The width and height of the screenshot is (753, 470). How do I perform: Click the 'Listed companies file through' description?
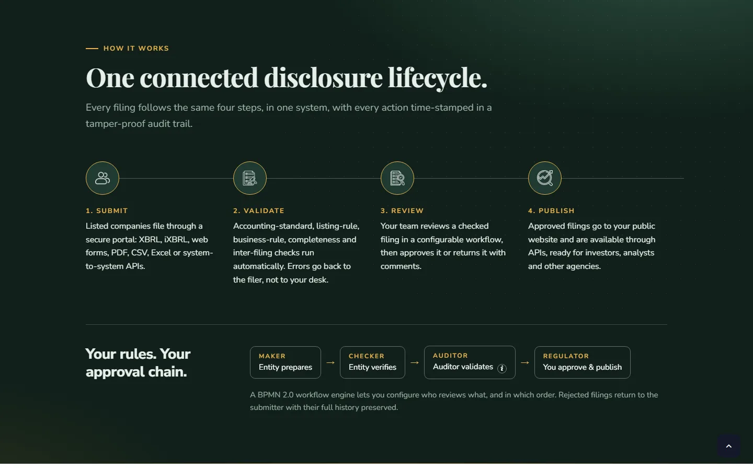point(150,246)
